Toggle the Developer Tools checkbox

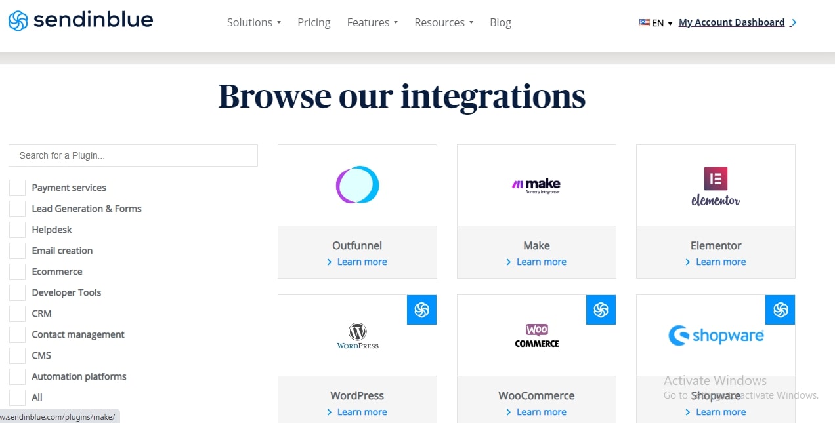click(x=17, y=292)
